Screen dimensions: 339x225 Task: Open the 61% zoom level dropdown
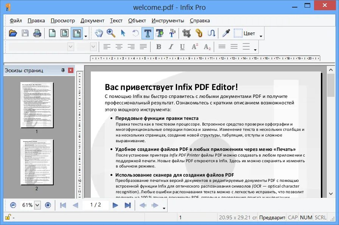[37, 205]
